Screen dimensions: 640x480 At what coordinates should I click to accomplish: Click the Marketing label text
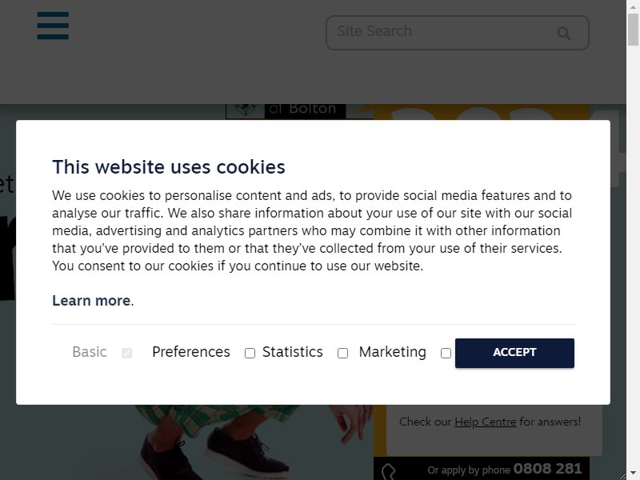(393, 352)
